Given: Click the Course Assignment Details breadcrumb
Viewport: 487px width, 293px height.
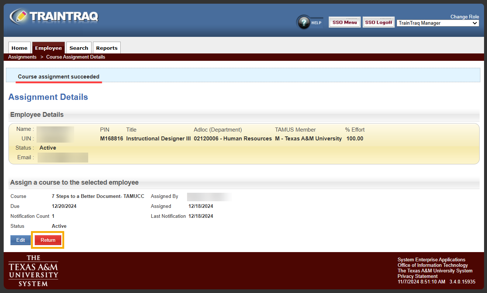Looking at the screenshot, I should [x=76, y=57].
